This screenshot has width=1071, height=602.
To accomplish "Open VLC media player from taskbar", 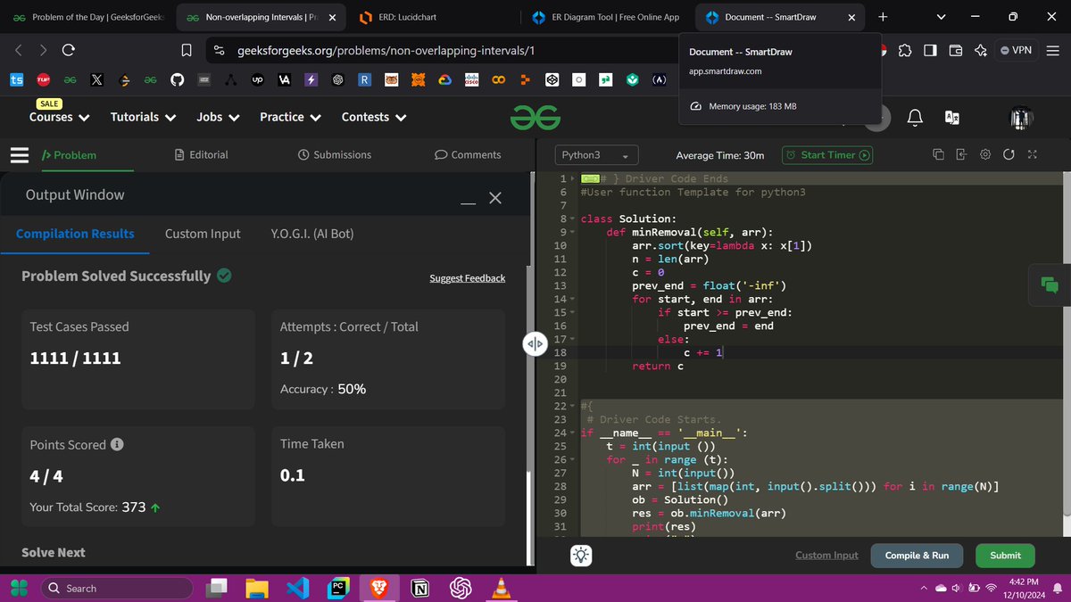I will [x=500, y=588].
